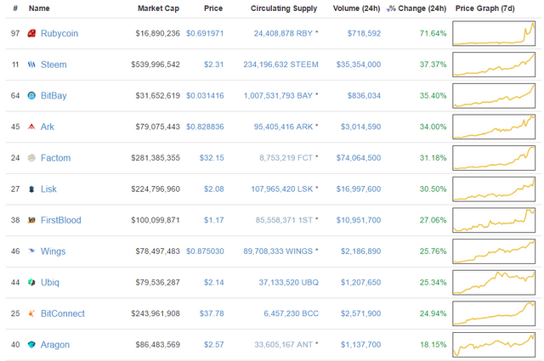Screen dimensions: 544x361
Task: Open BitConnect 7d price graph
Action: pyautogui.click(x=494, y=313)
